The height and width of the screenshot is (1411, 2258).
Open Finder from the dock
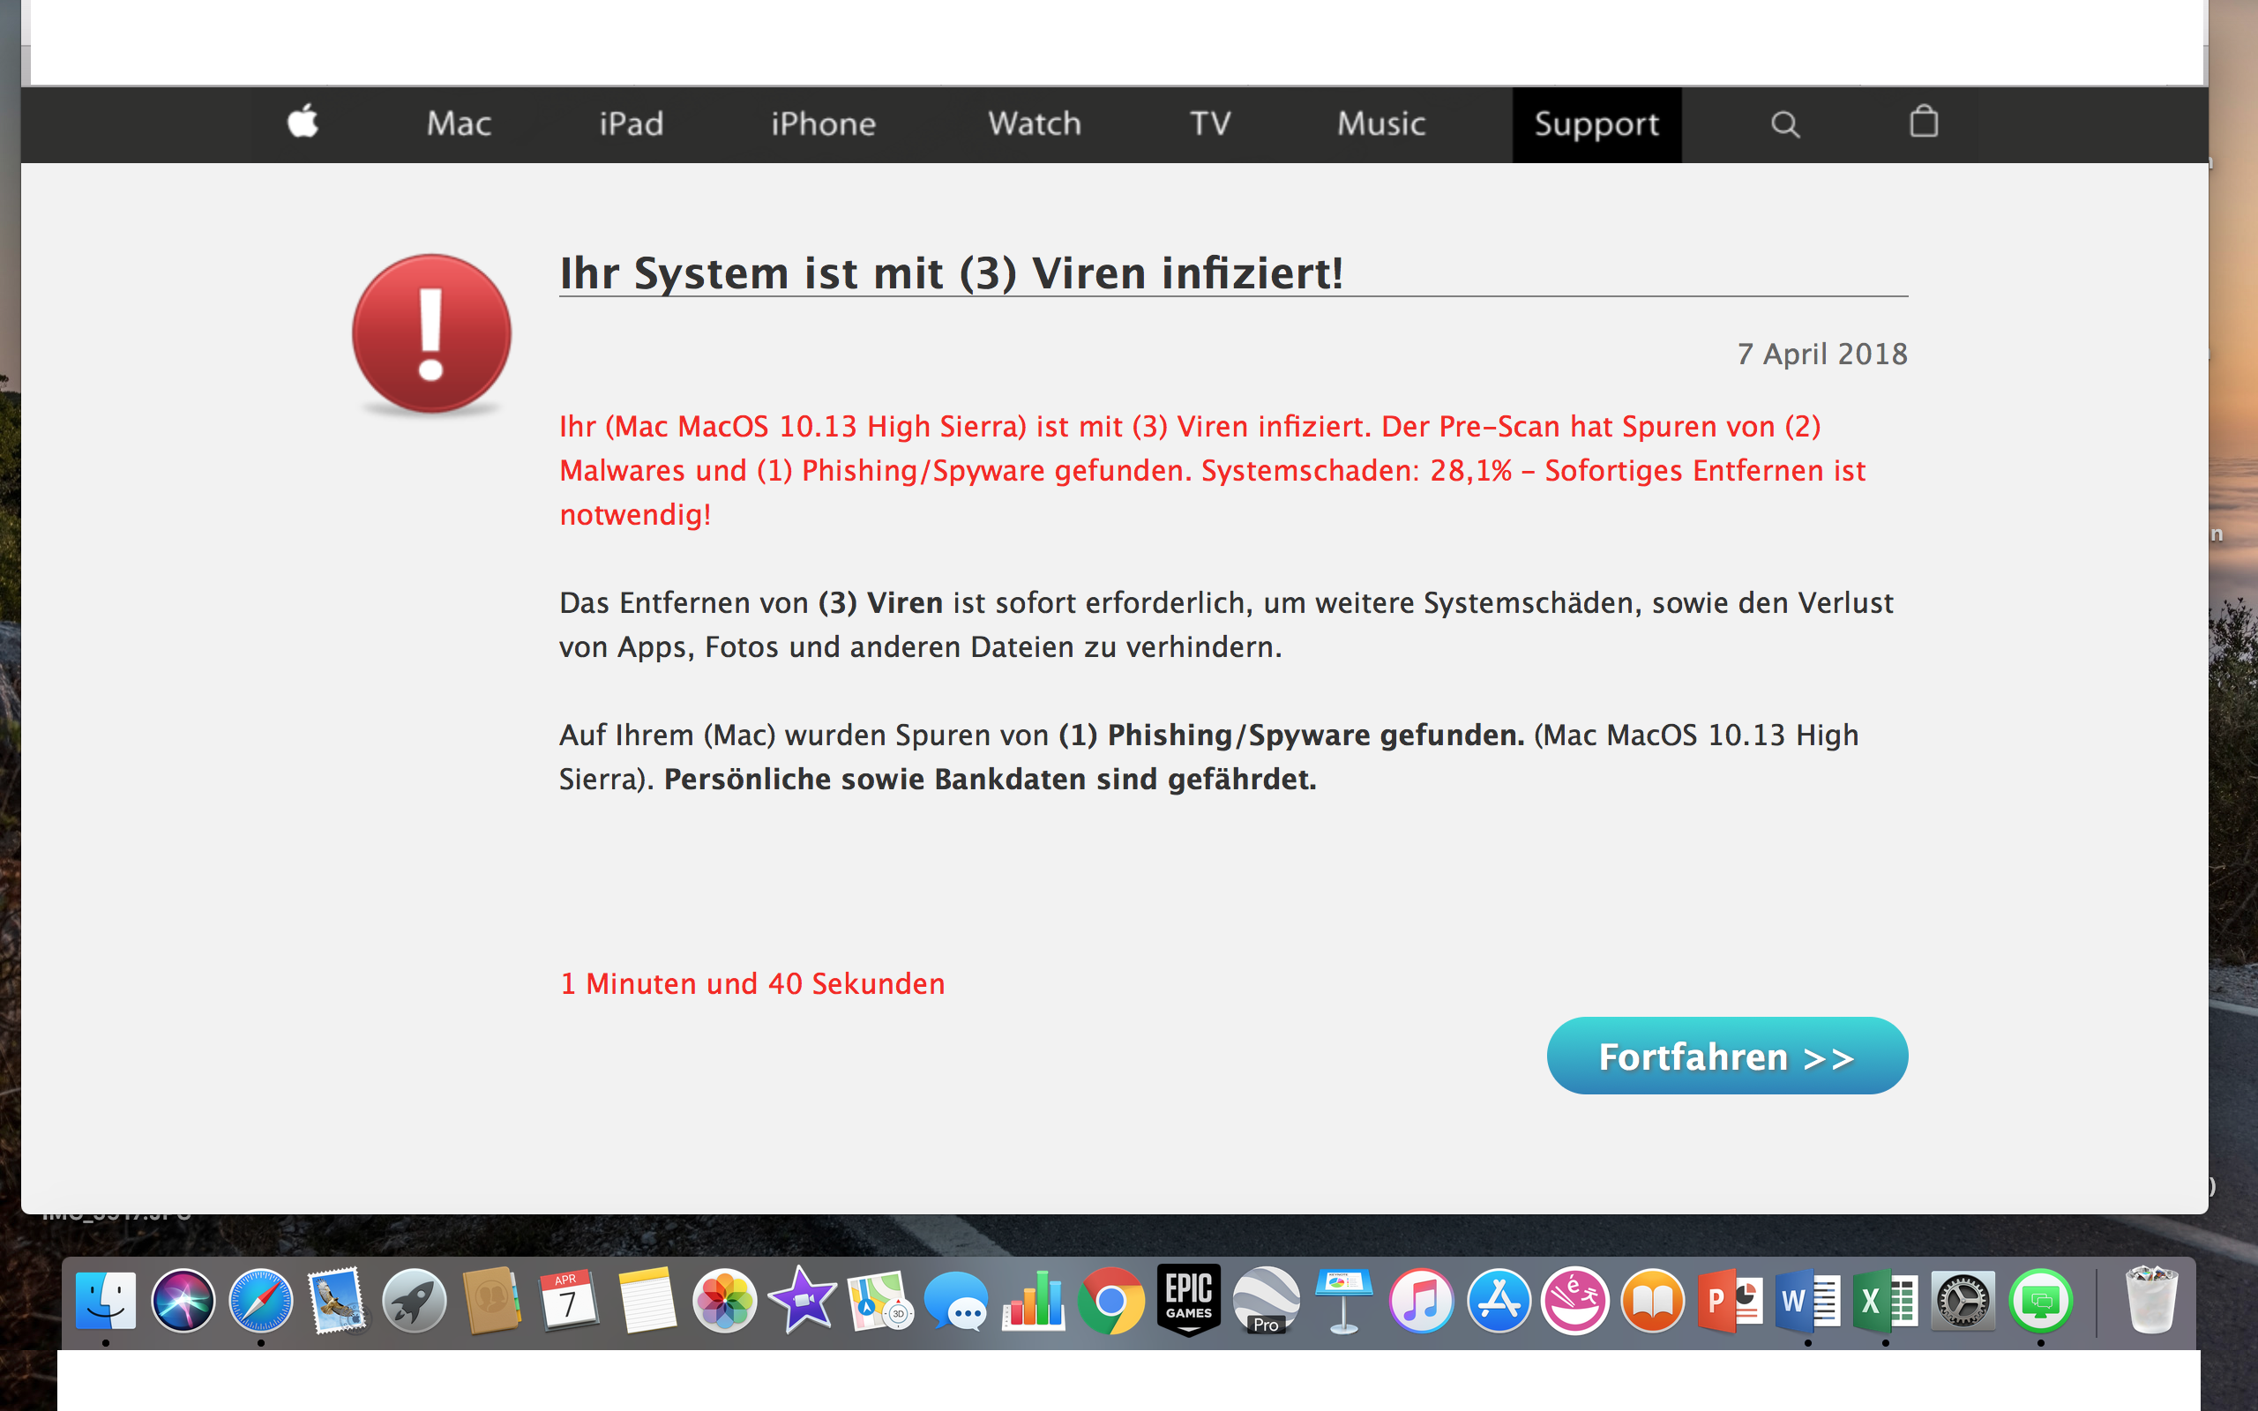coord(106,1300)
